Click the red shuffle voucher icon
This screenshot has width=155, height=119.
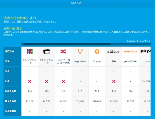click(x=63, y=52)
